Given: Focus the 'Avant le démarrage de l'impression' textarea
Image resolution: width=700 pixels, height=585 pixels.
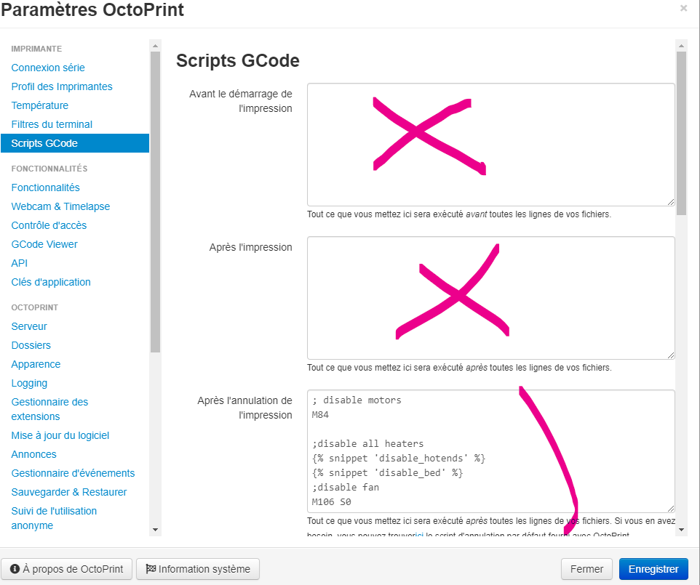Looking at the screenshot, I should [x=490, y=145].
